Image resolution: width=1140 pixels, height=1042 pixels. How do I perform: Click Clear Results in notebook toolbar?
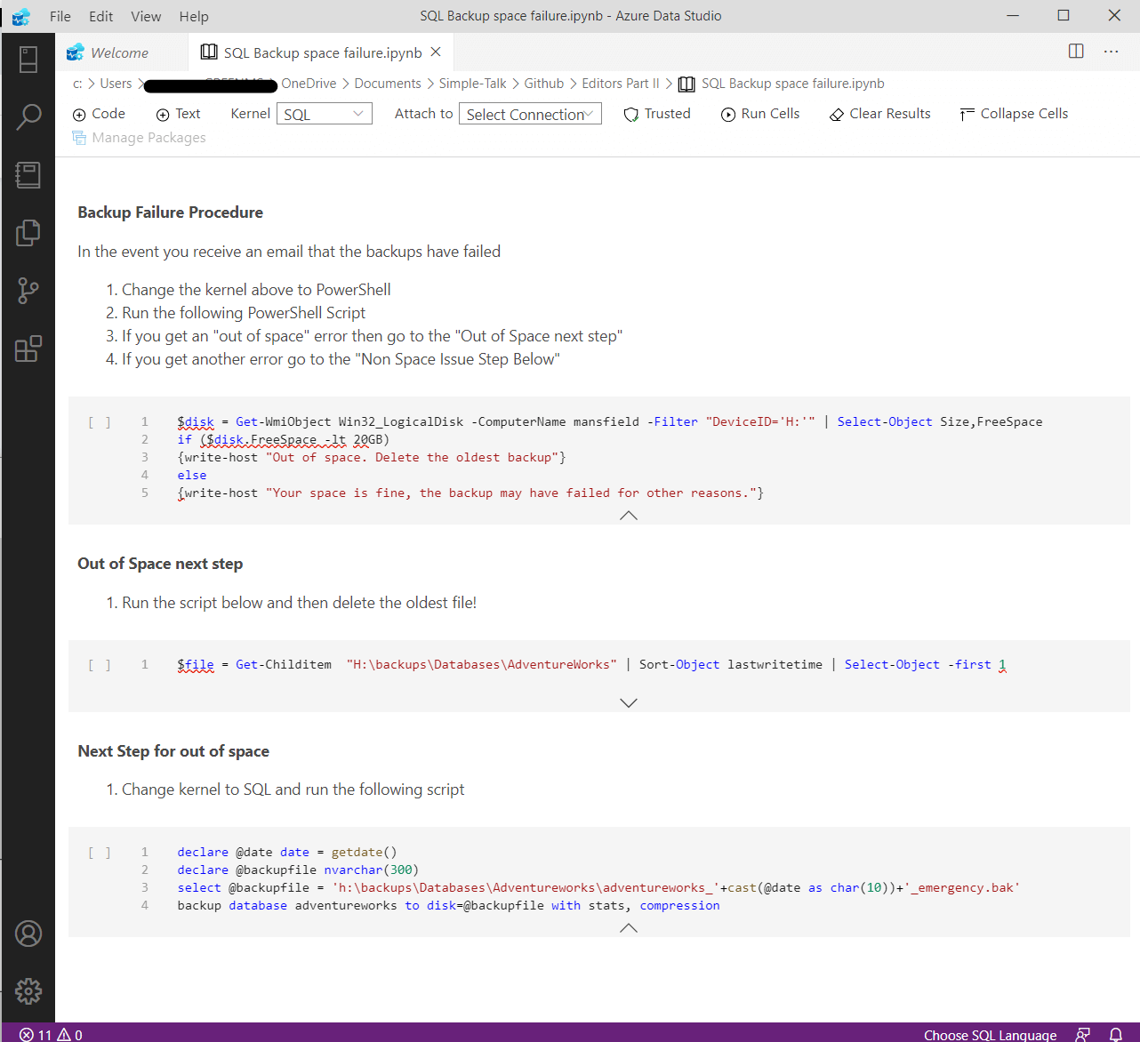880,114
